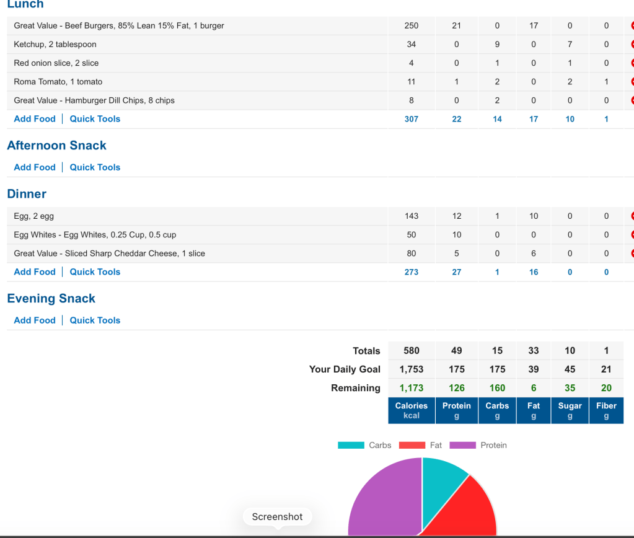Toggle the Carbs legend item in chart

[364, 445]
